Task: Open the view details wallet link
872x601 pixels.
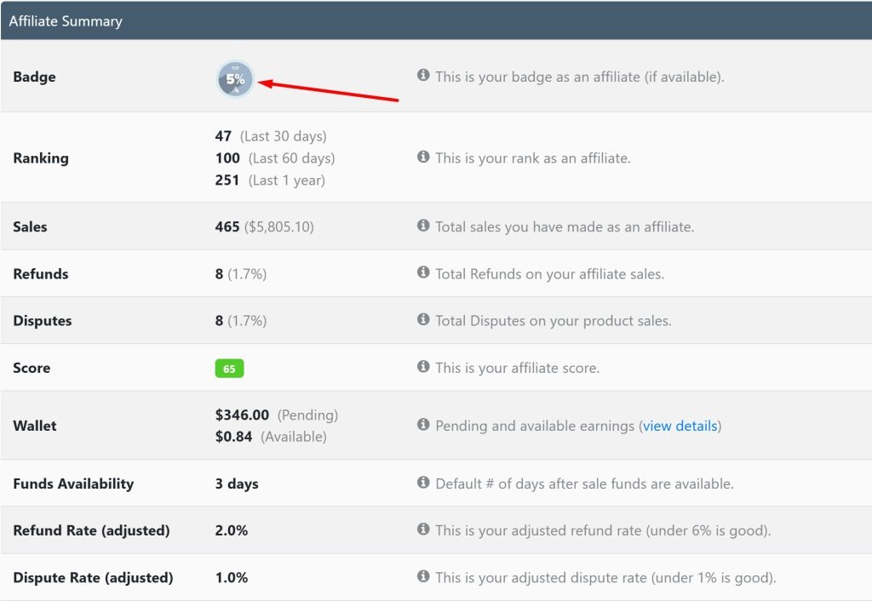Action: coord(680,426)
